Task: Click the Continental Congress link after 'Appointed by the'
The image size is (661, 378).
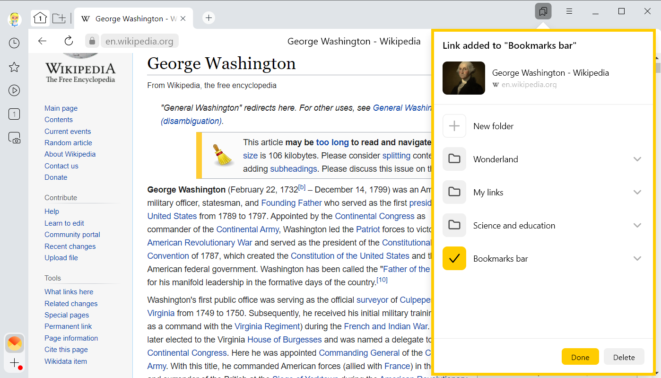Action: pos(374,216)
